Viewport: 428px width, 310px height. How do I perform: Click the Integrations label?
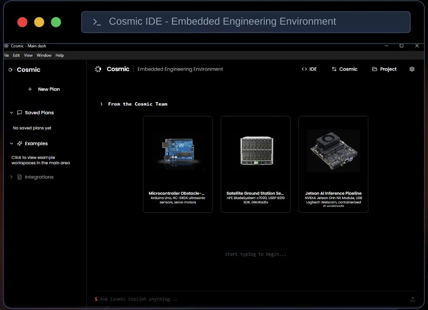[x=39, y=177]
